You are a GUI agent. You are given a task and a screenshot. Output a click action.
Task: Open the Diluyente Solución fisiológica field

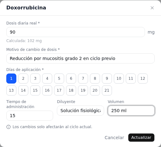point(80,111)
